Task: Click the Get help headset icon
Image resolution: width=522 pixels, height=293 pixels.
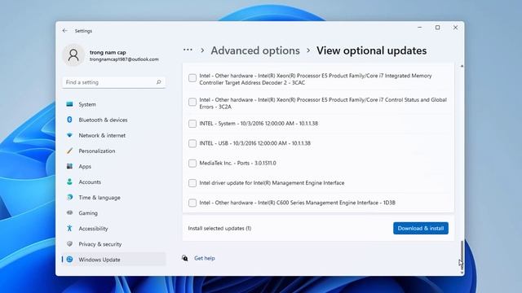Action: point(185,258)
